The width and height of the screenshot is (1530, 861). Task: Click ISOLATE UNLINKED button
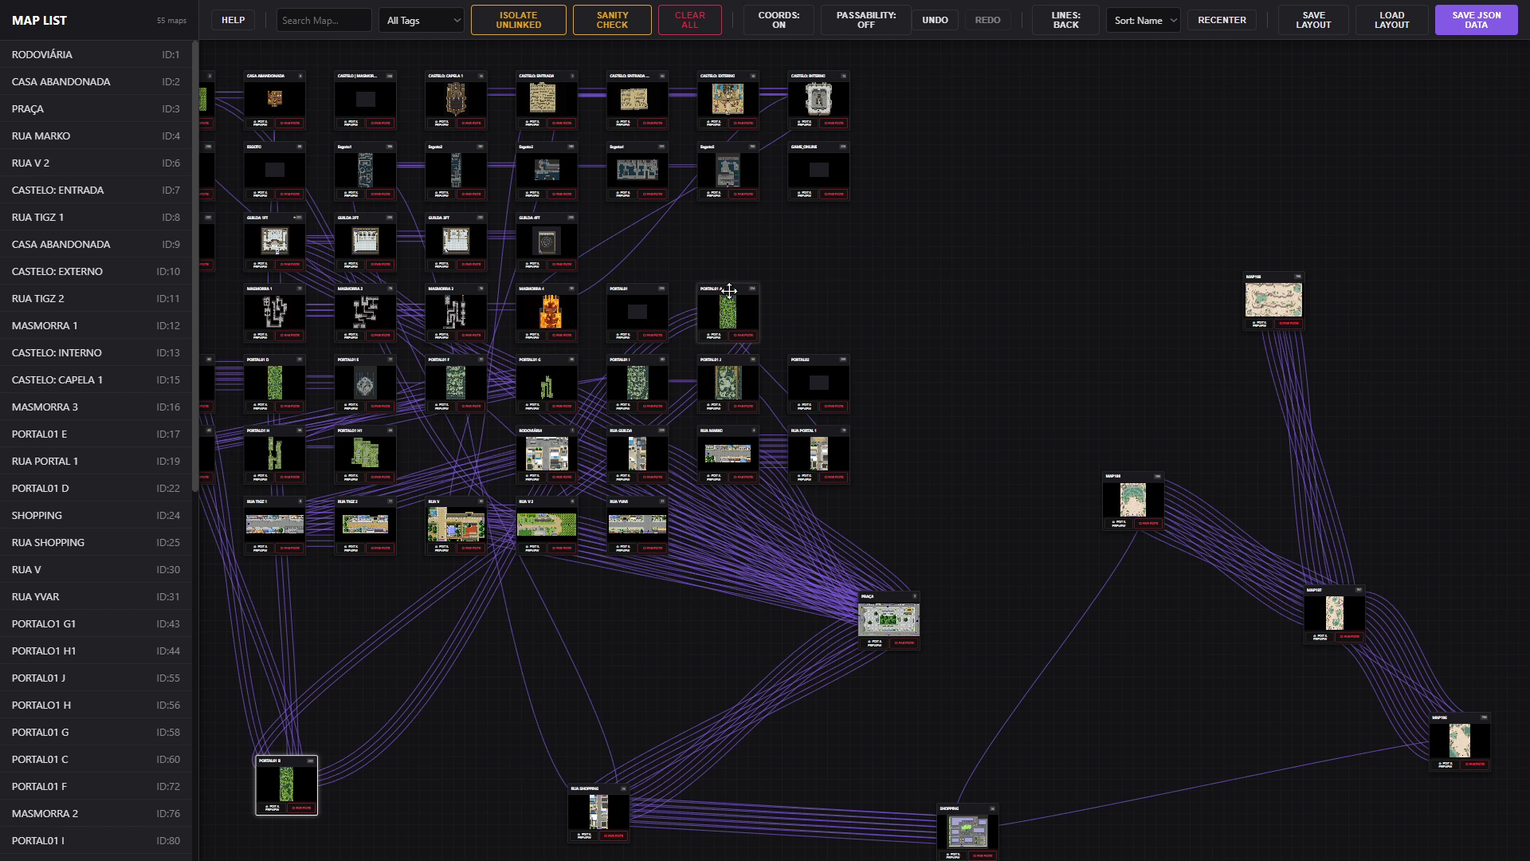point(518,20)
